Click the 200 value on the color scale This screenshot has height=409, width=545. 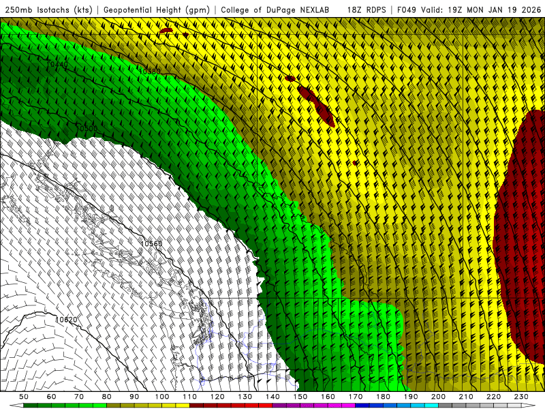(x=439, y=397)
